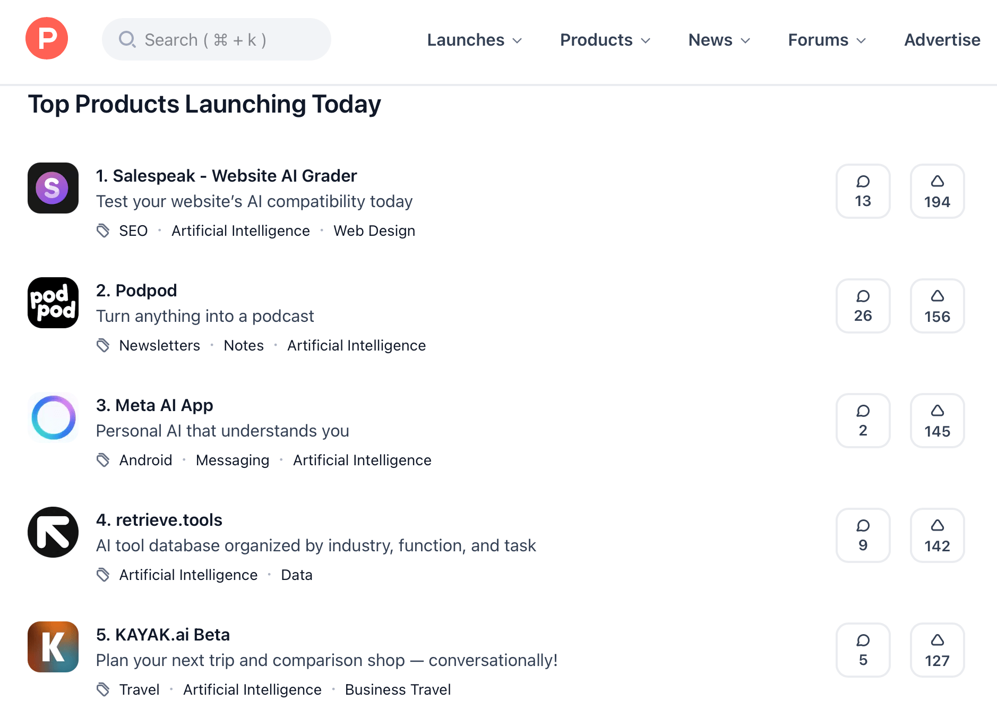The image size is (997, 717).
Task: Select the Messaging tag on Meta AI
Action: 233,460
